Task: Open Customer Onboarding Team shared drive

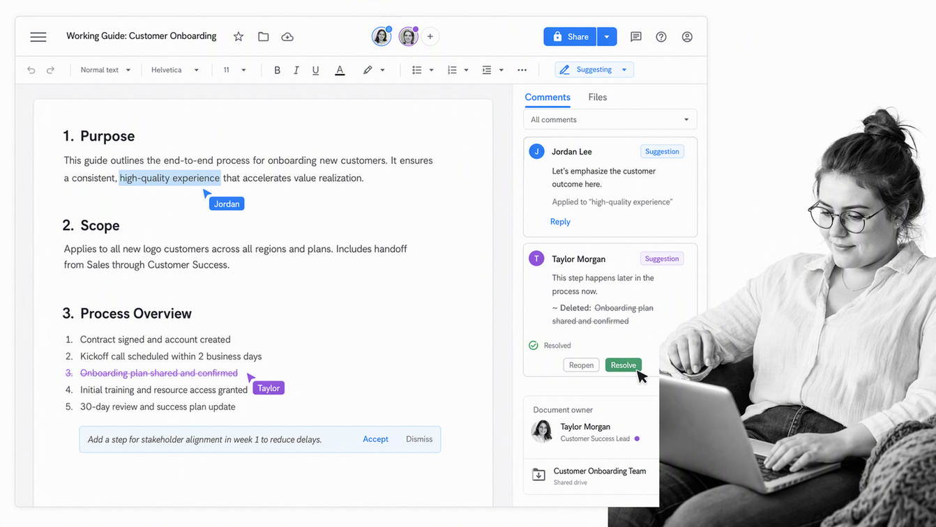Action: pyautogui.click(x=590, y=475)
